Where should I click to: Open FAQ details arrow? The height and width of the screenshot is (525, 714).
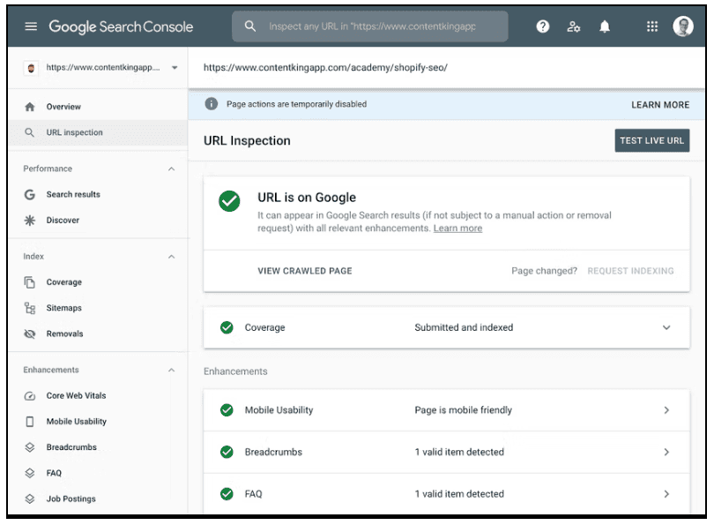[x=666, y=494]
